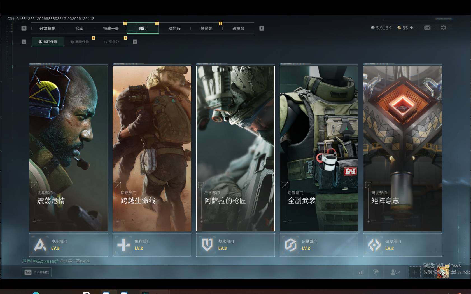Click the 55 currency balance
The height and width of the screenshot is (294, 471).
coord(405,28)
